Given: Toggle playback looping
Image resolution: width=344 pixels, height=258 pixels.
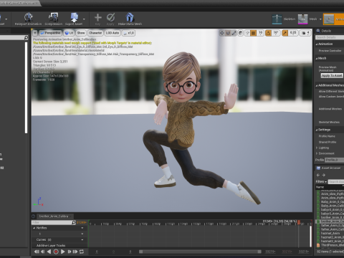Looking at the screenshot, I should pos(82,252).
